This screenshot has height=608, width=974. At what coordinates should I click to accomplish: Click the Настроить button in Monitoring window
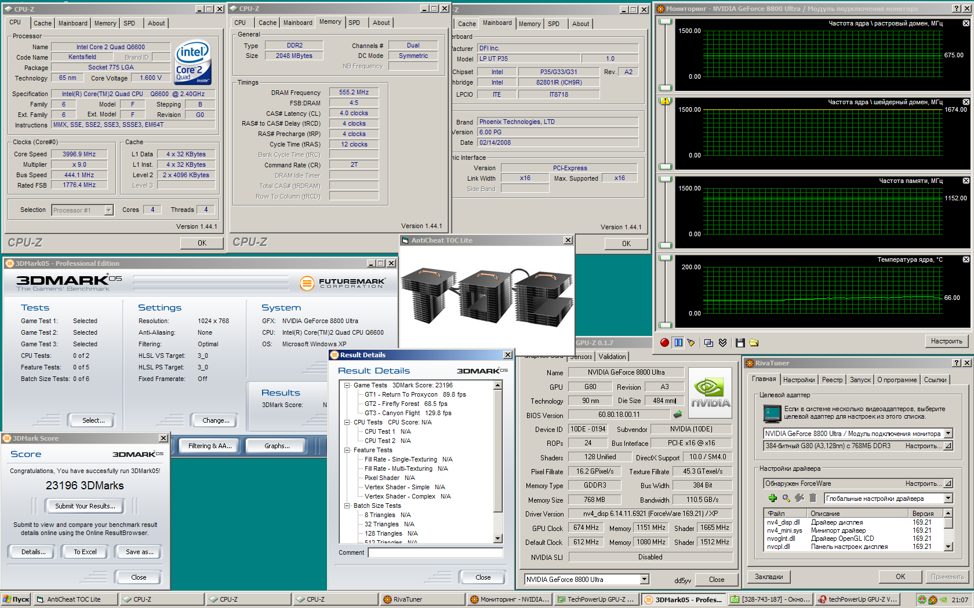946,341
